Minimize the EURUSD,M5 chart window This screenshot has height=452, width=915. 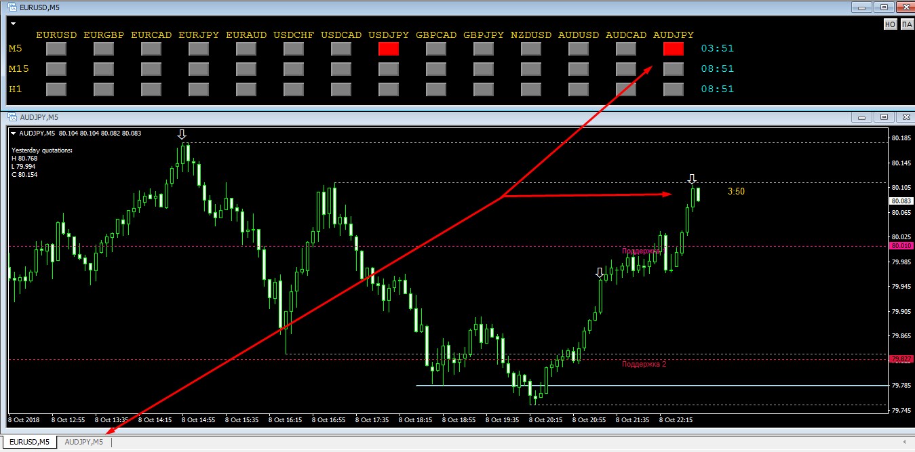coord(861,7)
